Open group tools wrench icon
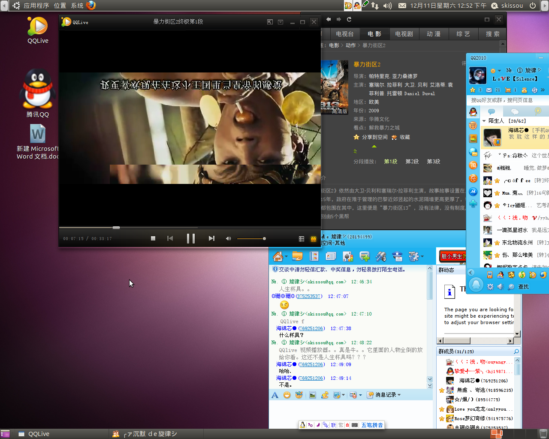 pos(381,256)
